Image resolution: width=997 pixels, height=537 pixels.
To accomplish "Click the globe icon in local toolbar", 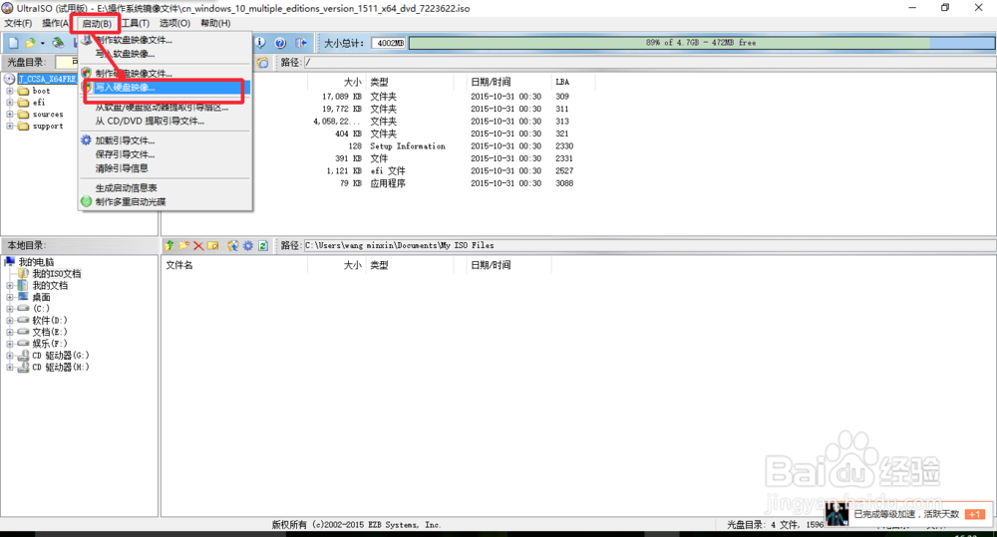I will 232,245.
